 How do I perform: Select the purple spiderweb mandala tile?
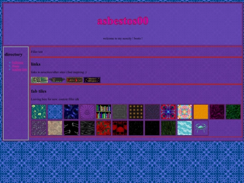point(87,112)
